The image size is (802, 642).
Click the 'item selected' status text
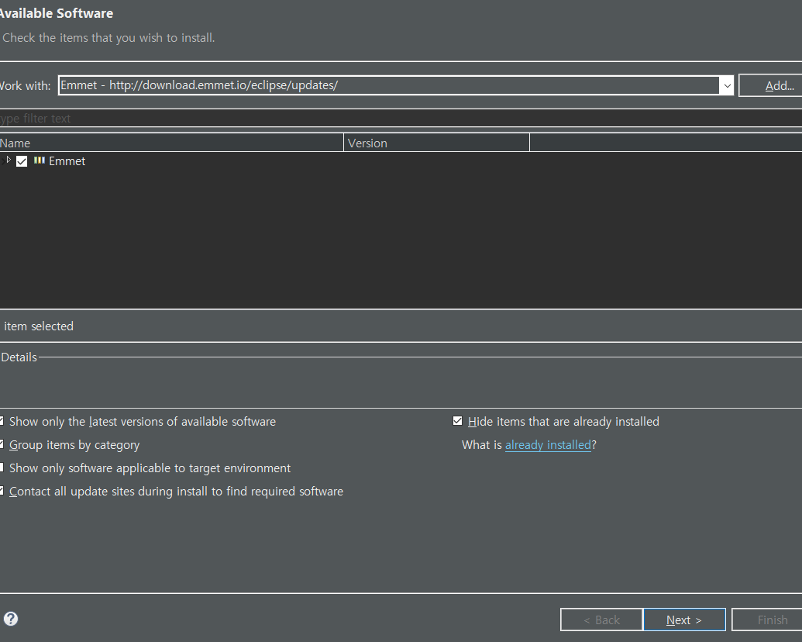tap(38, 326)
